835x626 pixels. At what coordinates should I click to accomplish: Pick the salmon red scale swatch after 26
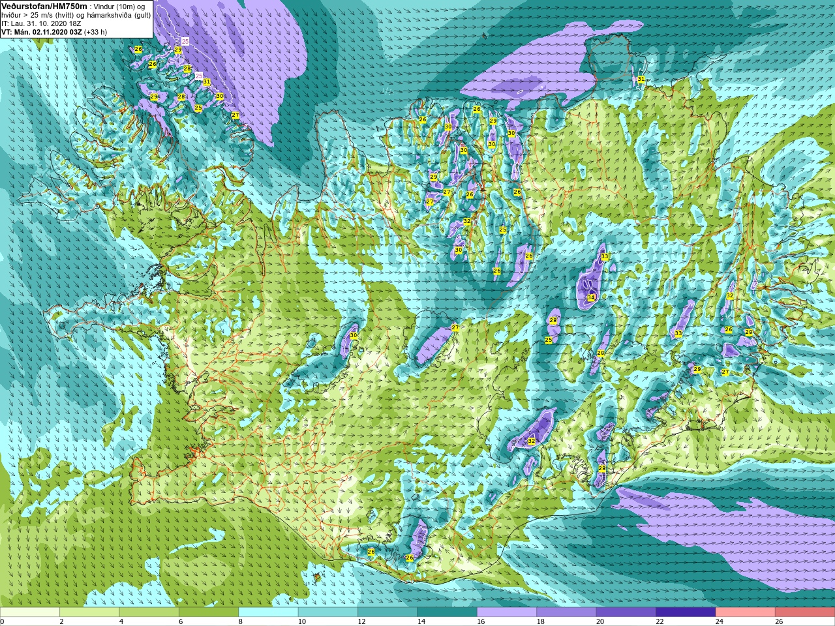[x=805, y=612]
